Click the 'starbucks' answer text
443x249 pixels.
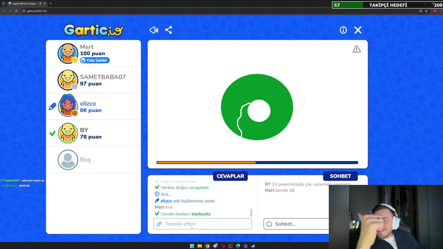tap(201, 214)
